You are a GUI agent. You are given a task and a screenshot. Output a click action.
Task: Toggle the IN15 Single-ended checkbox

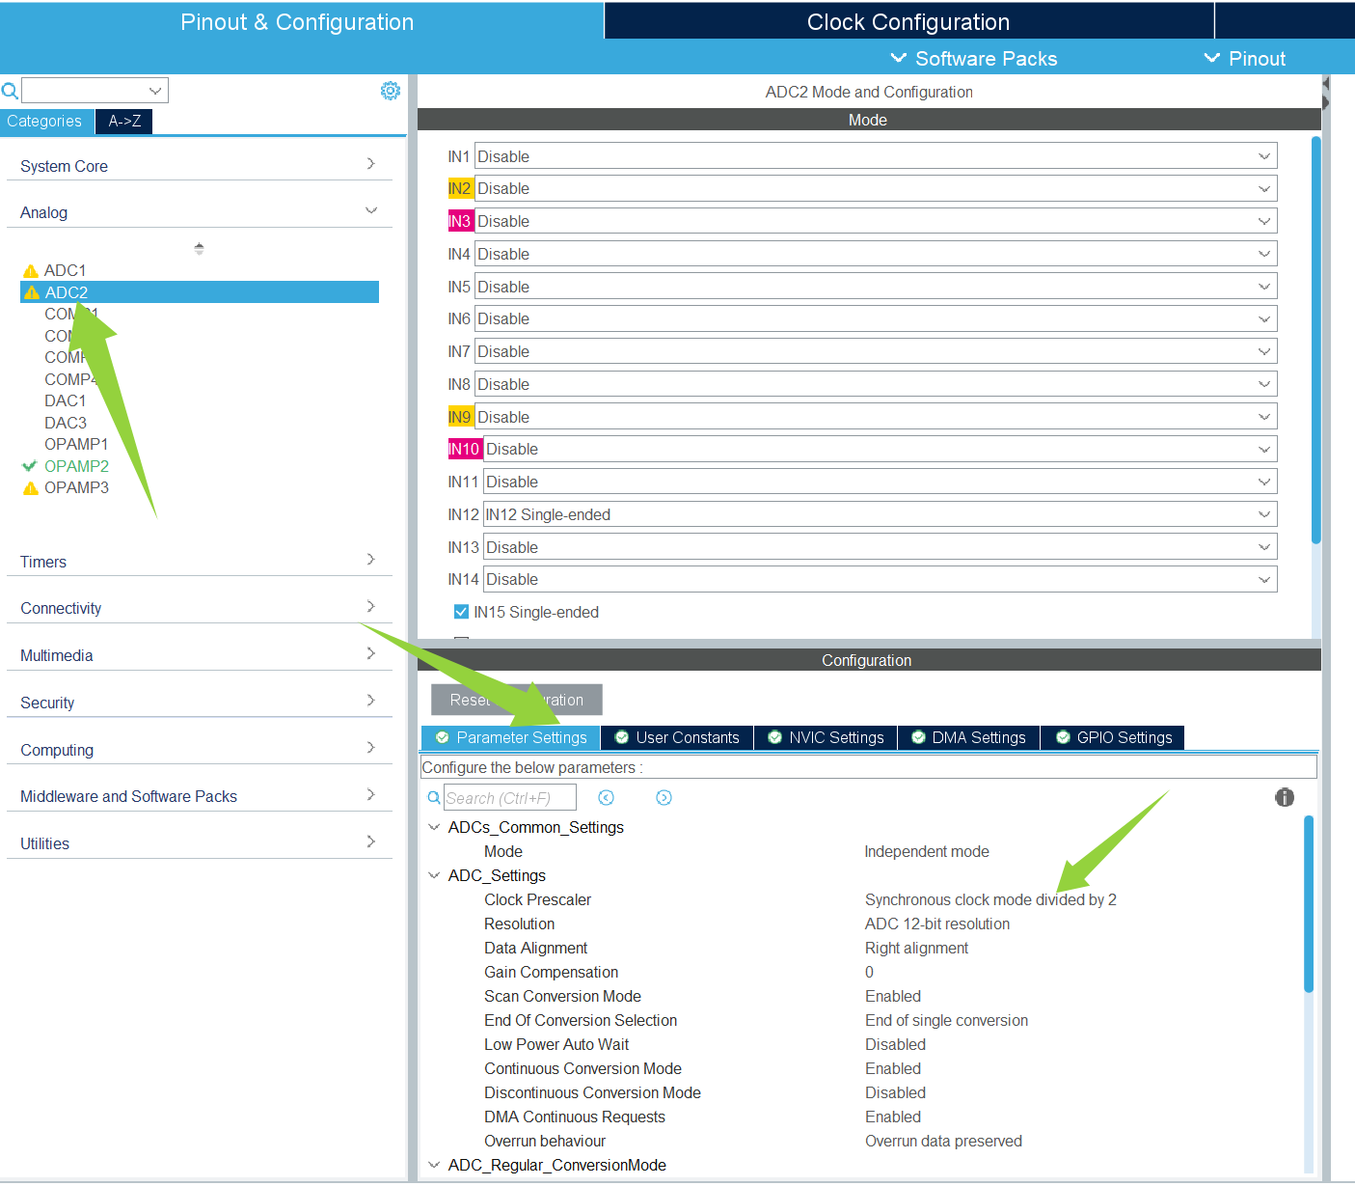click(x=461, y=612)
